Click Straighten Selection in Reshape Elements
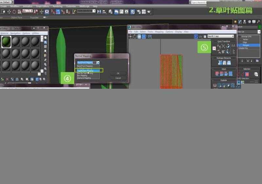Viewport: 262px width, 184px height. 220,63
